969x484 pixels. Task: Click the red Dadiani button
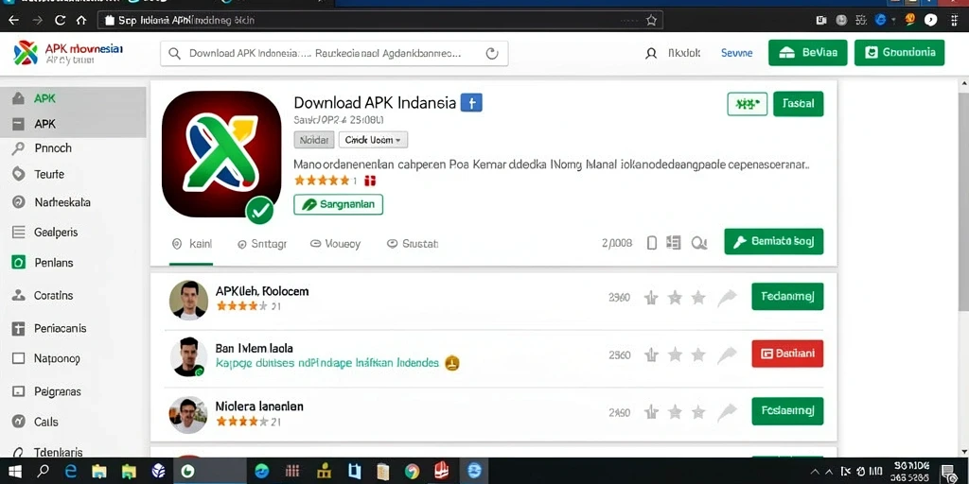[787, 354]
